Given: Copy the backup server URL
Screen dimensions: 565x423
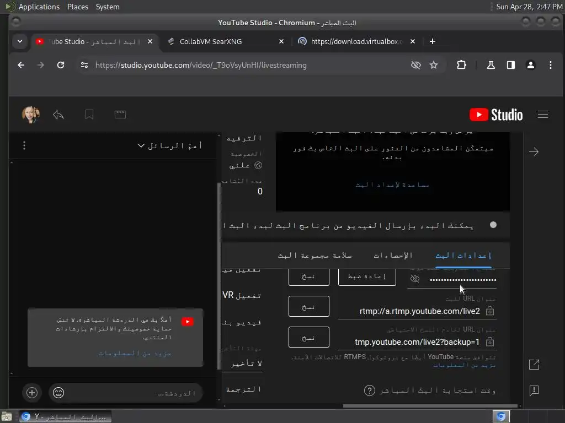Looking at the screenshot, I should pyautogui.click(x=309, y=338).
